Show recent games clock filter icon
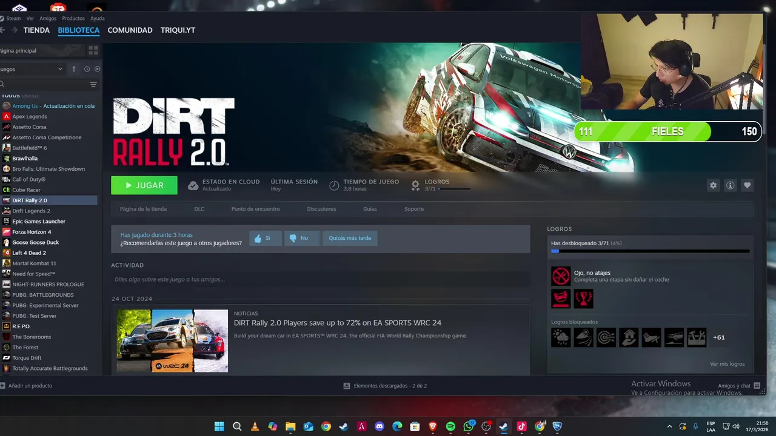 click(x=87, y=69)
